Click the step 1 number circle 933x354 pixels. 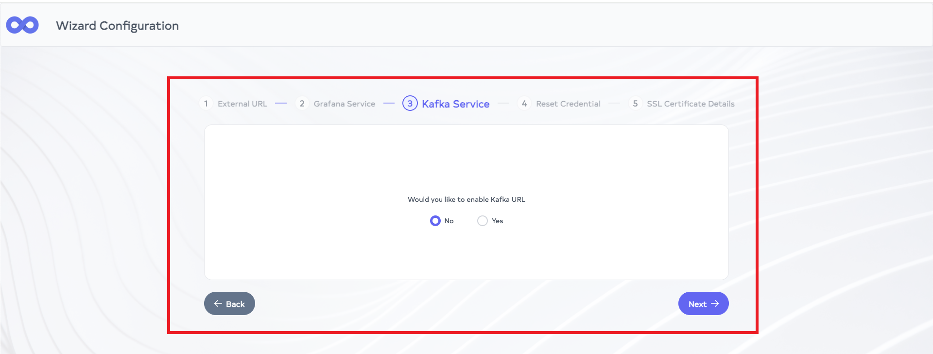coord(206,104)
